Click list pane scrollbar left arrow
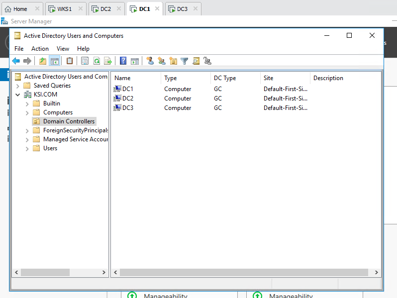The image size is (397, 298). click(x=115, y=273)
